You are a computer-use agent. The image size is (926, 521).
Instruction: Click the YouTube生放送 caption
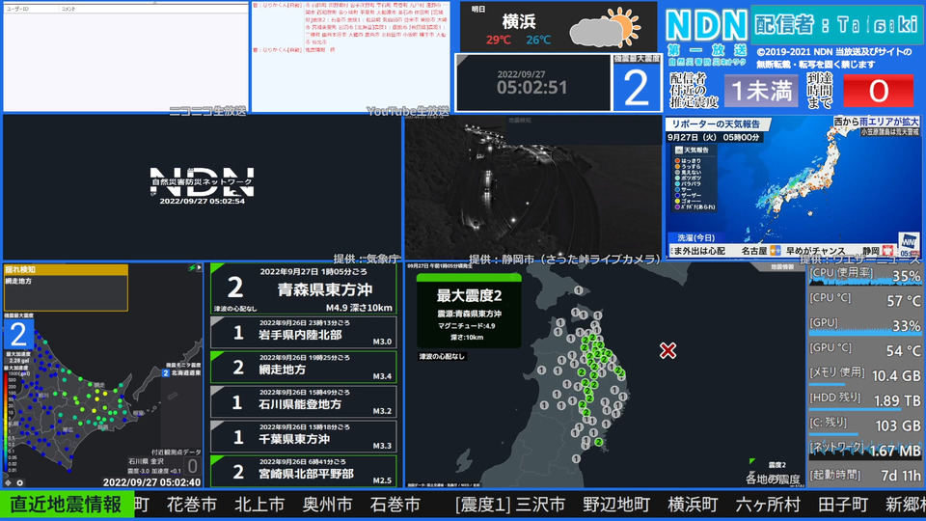407,111
